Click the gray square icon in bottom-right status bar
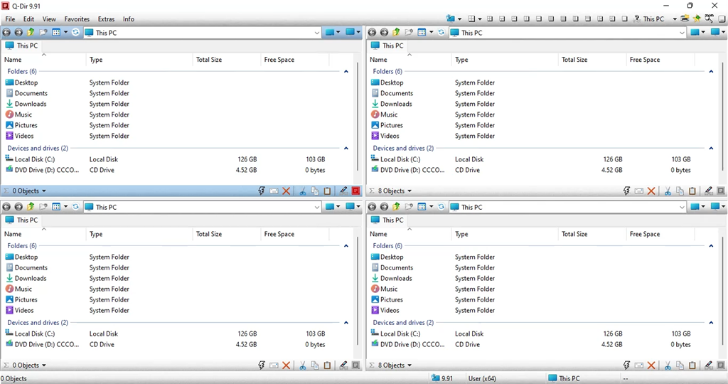 721,366
